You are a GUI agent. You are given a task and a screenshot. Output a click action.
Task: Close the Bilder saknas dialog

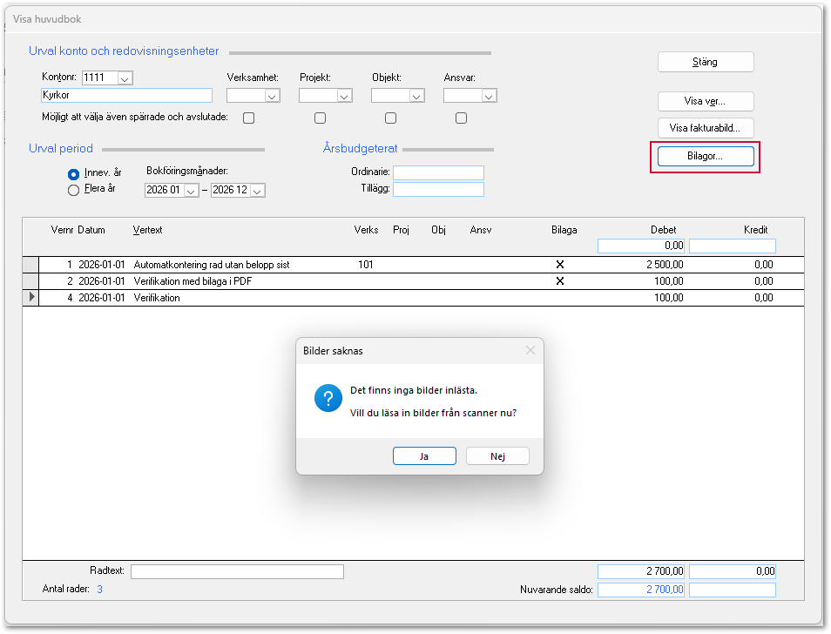point(530,350)
